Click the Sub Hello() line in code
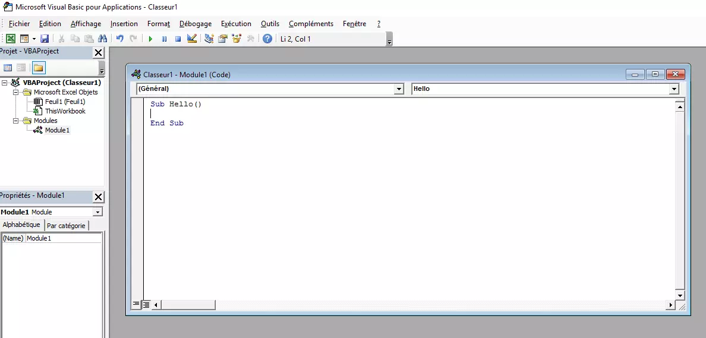 [x=176, y=104]
